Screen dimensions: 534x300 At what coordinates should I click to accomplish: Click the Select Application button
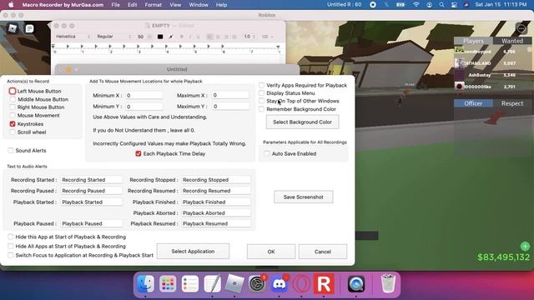click(x=193, y=252)
